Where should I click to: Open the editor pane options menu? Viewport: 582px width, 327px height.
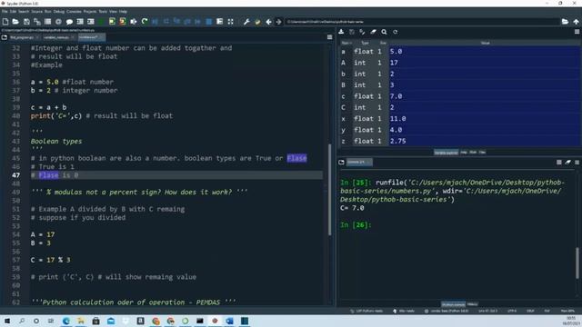(x=329, y=37)
